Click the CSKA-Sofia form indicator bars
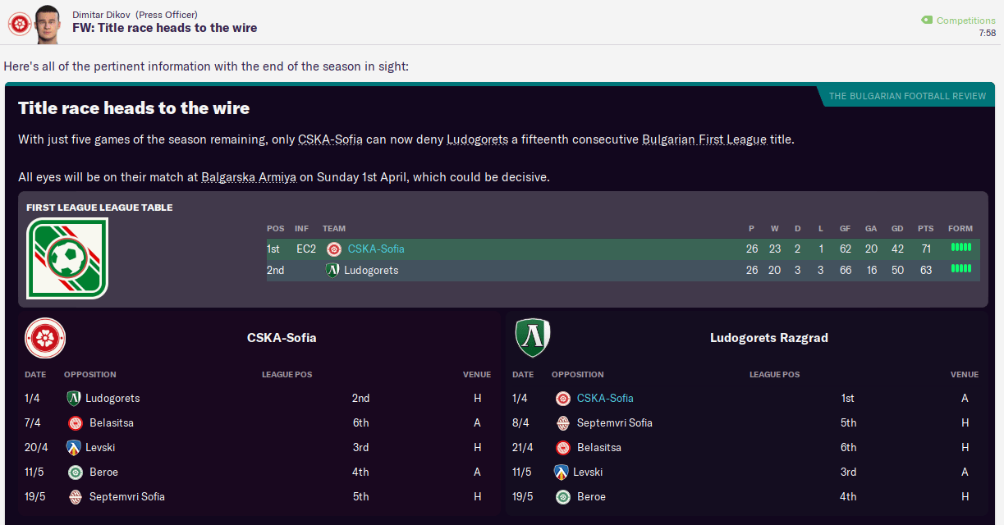 pos(960,248)
